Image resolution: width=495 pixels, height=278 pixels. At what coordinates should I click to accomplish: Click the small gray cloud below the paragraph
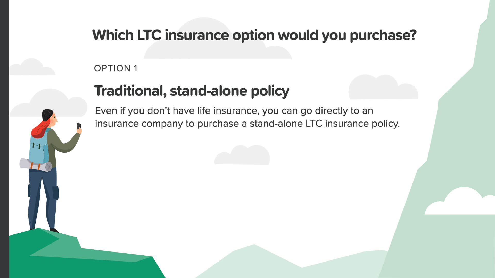(242, 155)
